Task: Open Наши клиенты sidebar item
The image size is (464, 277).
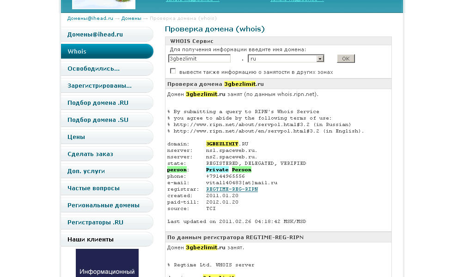Action: coord(107,240)
